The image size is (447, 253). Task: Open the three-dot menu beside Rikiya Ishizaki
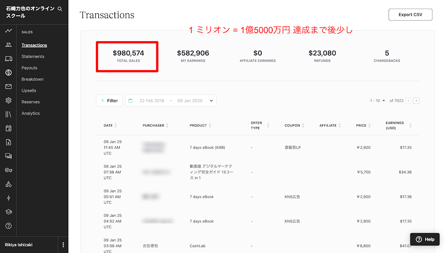[63, 245]
